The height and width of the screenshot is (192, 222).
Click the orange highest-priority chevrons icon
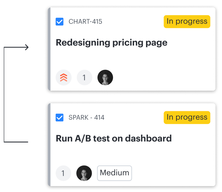[63, 77]
